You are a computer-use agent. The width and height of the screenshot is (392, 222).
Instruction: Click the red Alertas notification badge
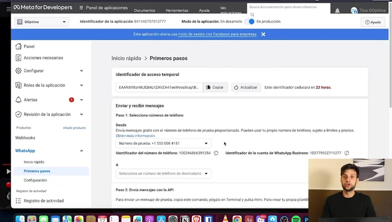point(72,100)
